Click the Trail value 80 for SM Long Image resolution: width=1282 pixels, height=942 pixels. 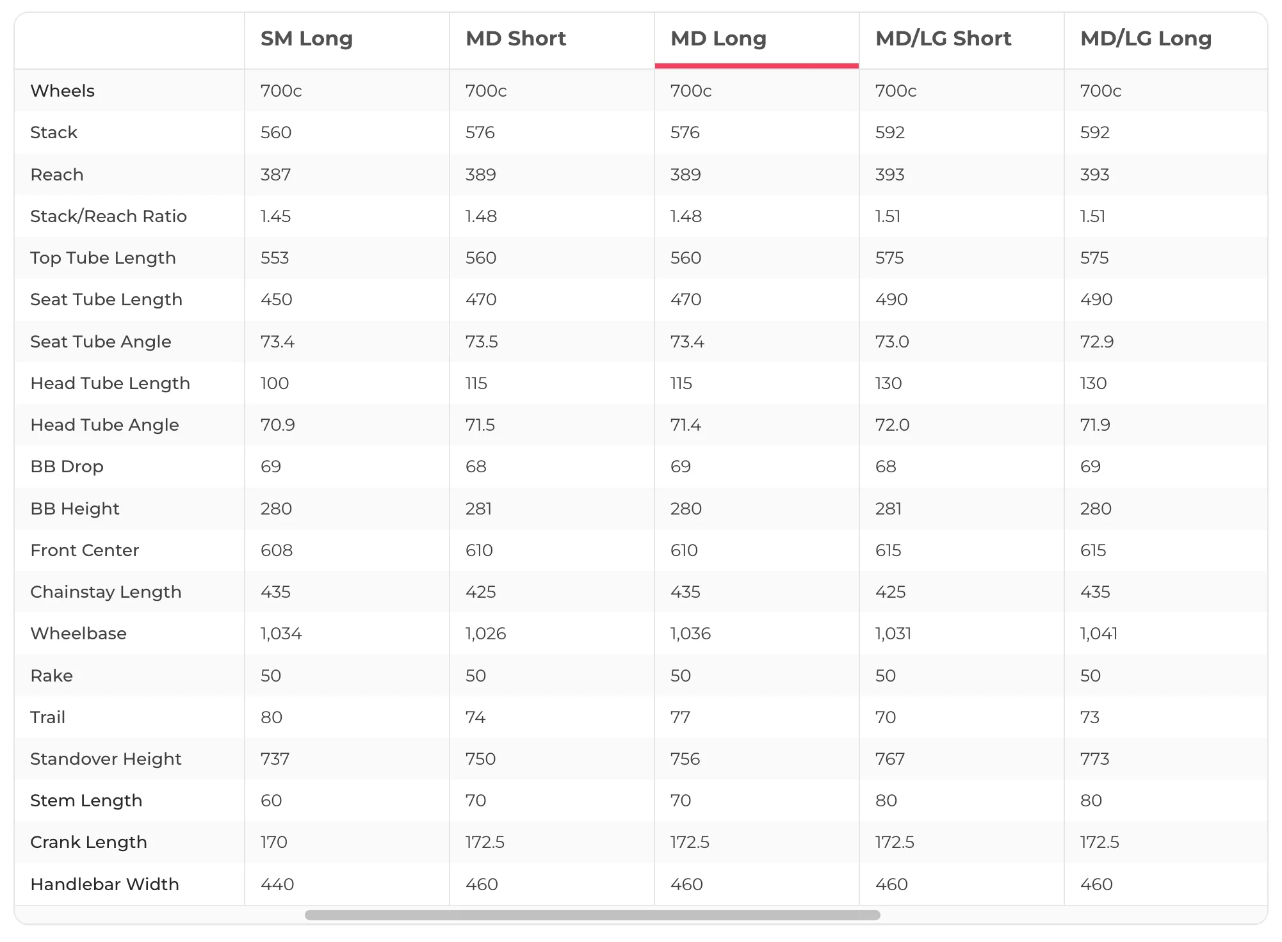pyautogui.click(x=272, y=717)
